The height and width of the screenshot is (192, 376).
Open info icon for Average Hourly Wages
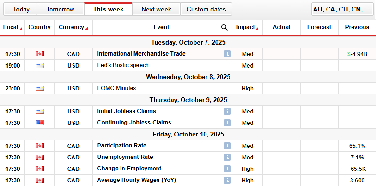coord(227,181)
